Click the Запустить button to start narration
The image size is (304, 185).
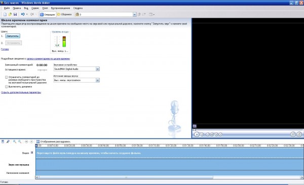13,36
